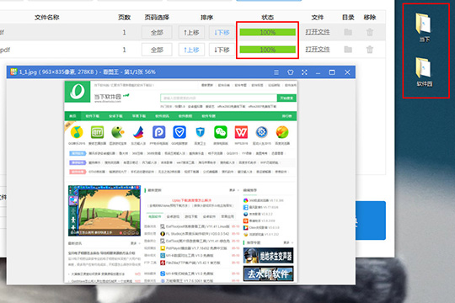Image resolution: width=455 pixels, height=303 pixels.
Task: Click the page count 1 in the first row
Action: click(124, 32)
